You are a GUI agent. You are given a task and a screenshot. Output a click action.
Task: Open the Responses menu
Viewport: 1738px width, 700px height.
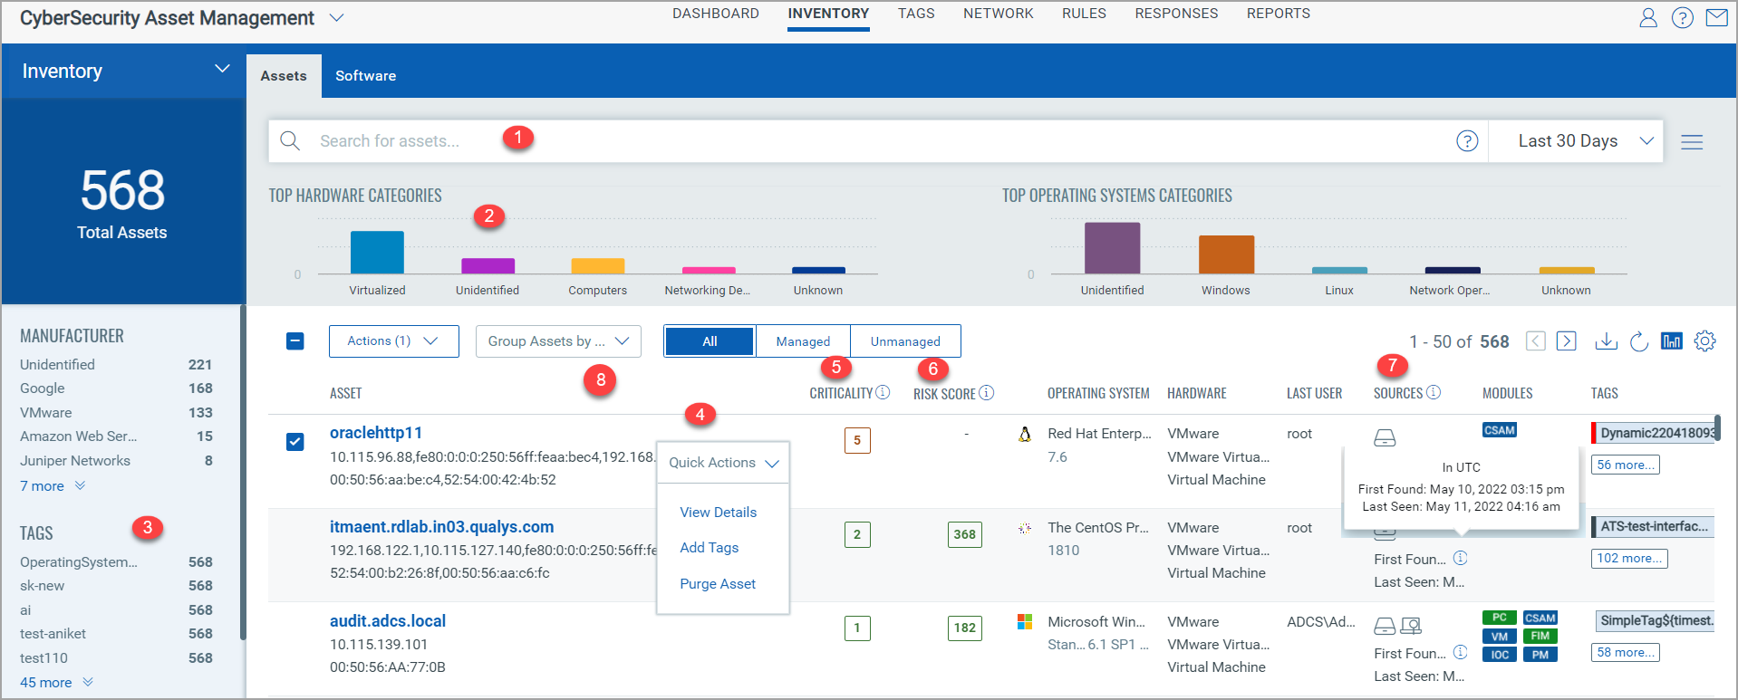tap(1176, 14)
